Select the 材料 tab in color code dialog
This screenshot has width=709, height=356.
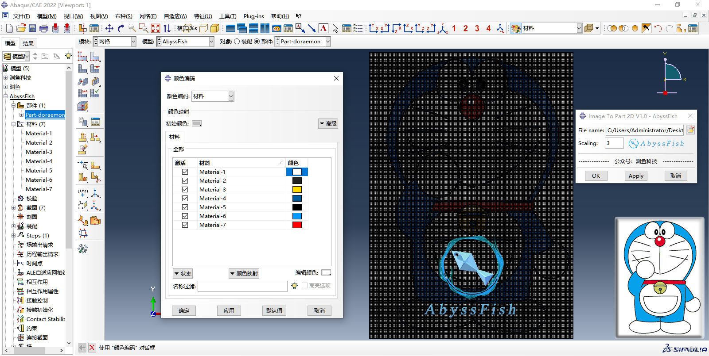tap(175, 137)
